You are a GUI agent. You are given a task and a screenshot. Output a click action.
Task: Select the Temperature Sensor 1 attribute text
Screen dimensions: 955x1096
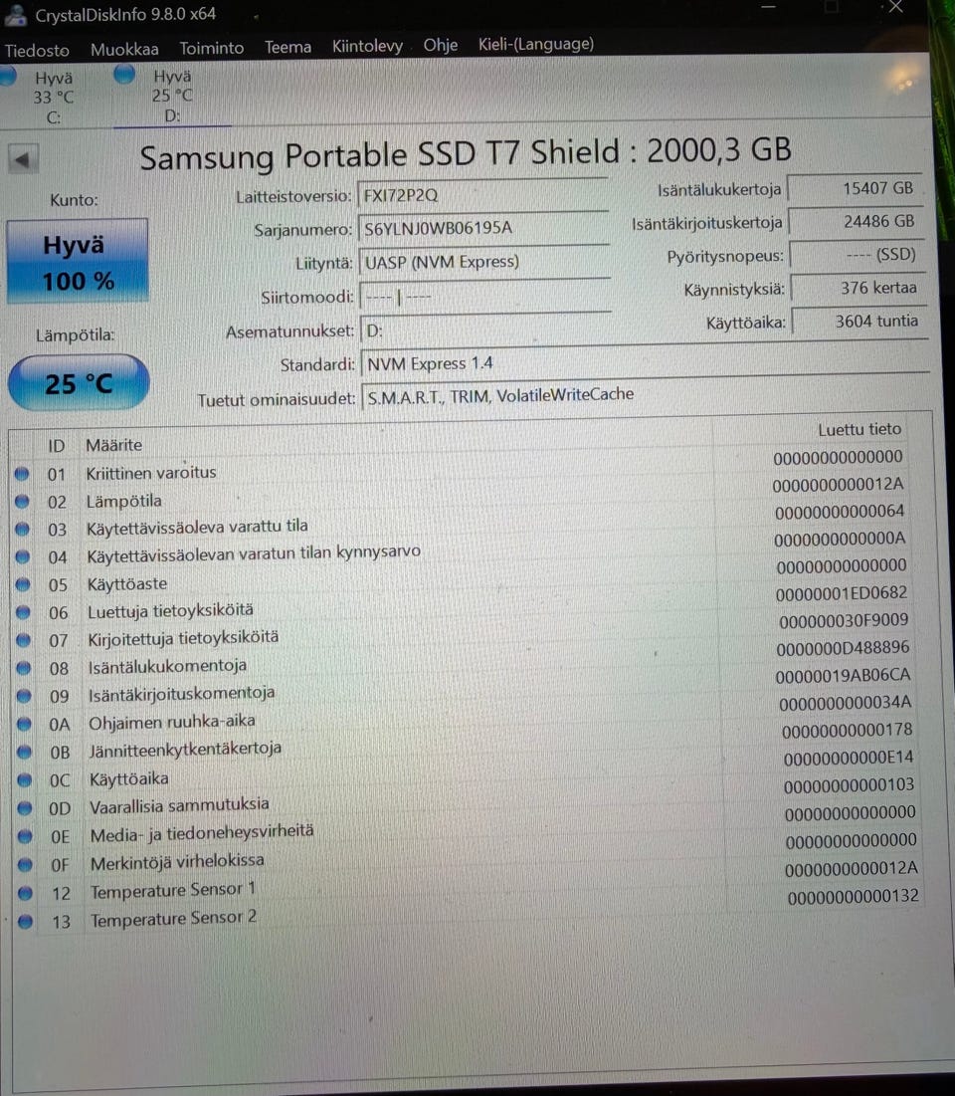click(173, 891)
